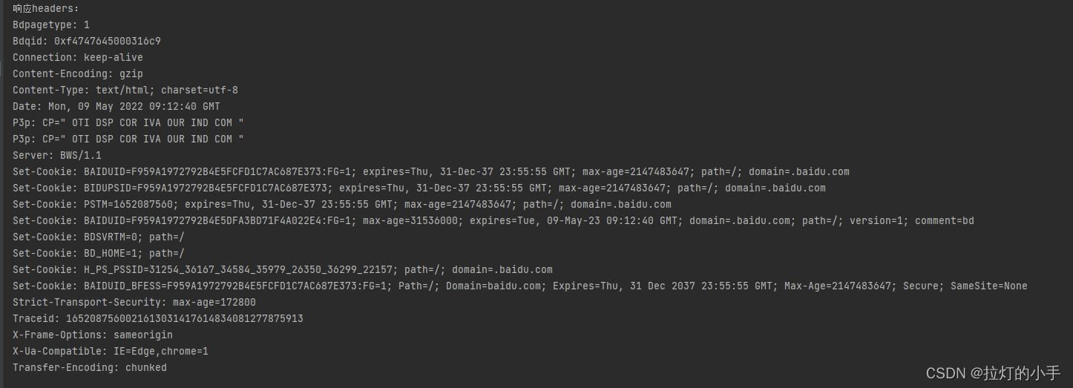Click the BD_HOME=1 cookie line
Image resolution: width=1073 pixels, height=388 pixels.
click(98, 254)
